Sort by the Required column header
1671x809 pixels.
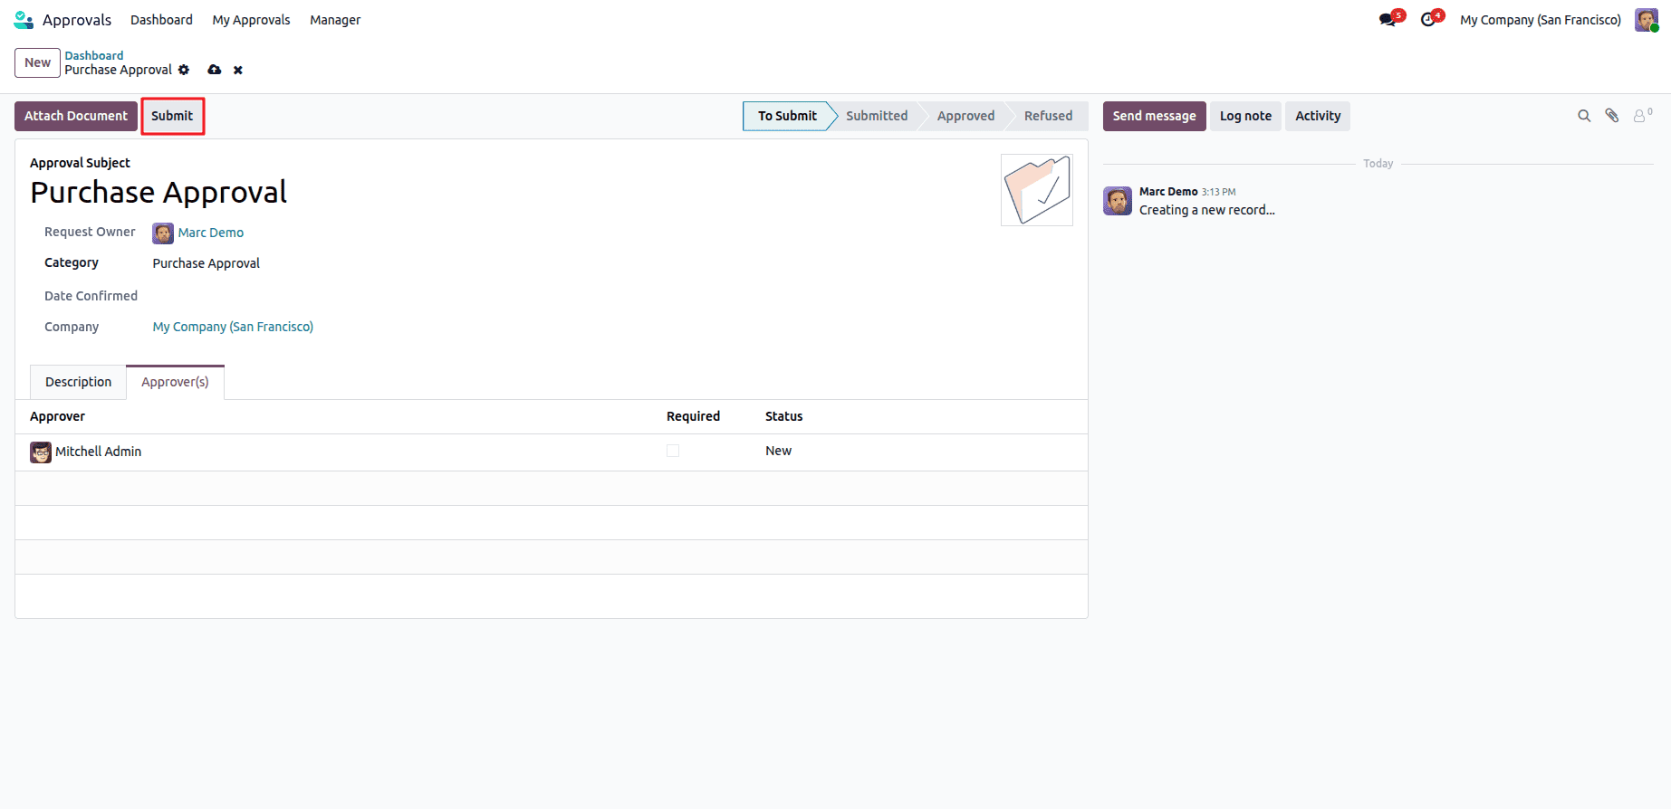point(693,416)
